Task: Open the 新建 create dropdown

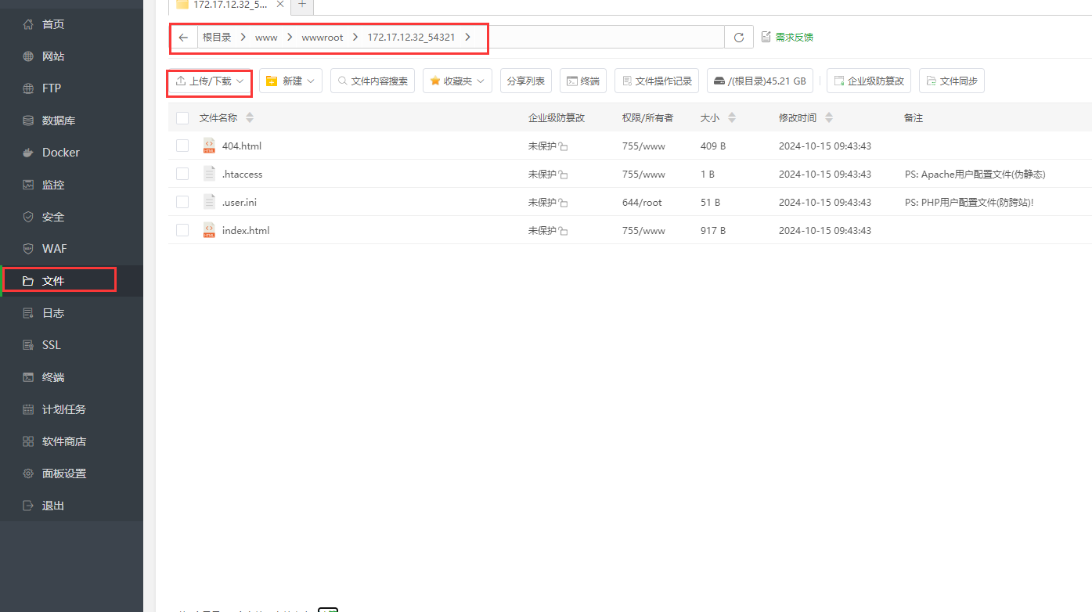Action: pos(290,81)
